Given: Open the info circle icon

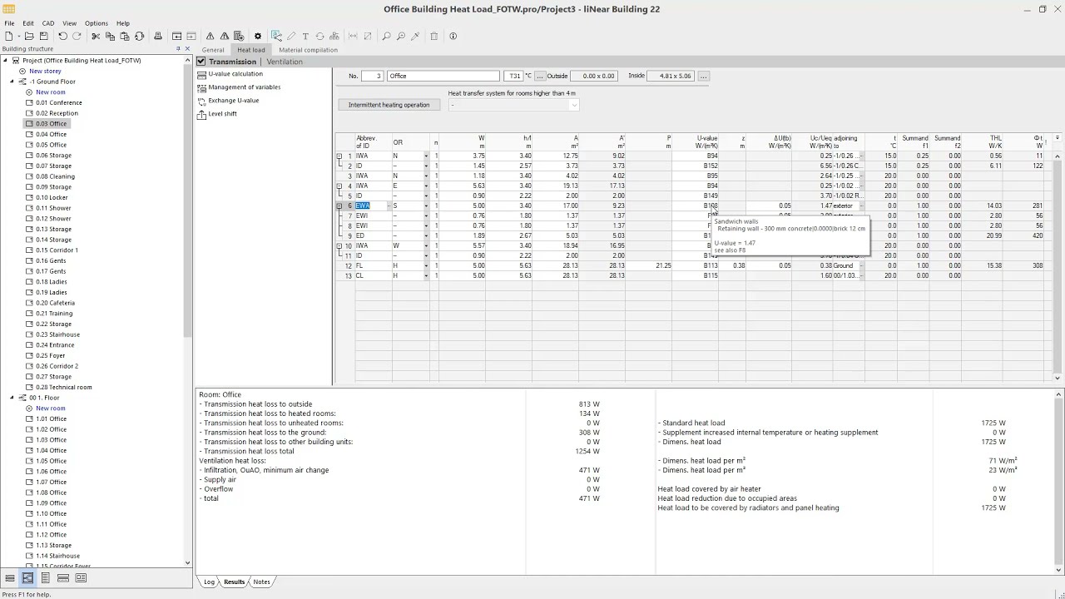Looking at the screenshot, I should pyautogui.click(x=453, y=36).
